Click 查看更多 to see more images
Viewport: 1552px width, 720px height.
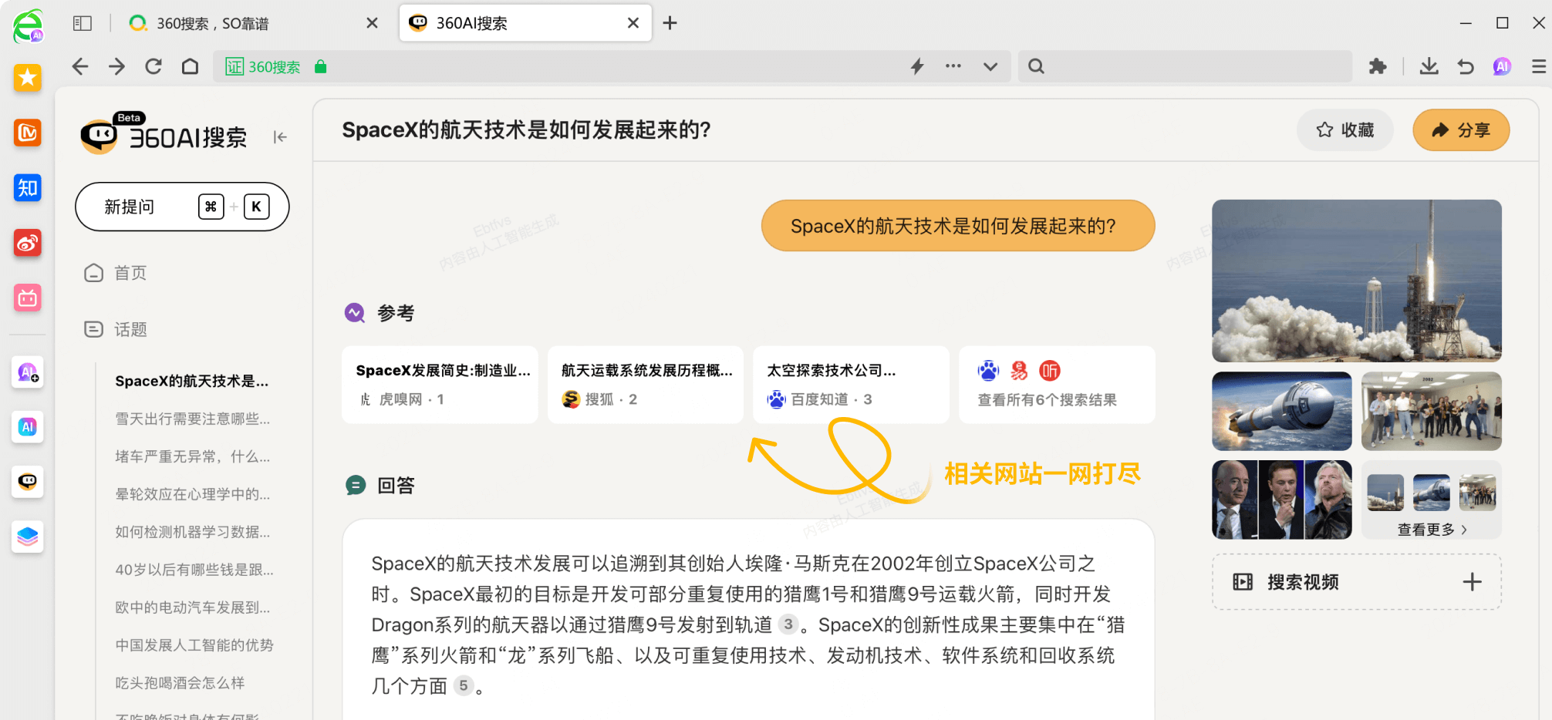(x=1432, y=530)
